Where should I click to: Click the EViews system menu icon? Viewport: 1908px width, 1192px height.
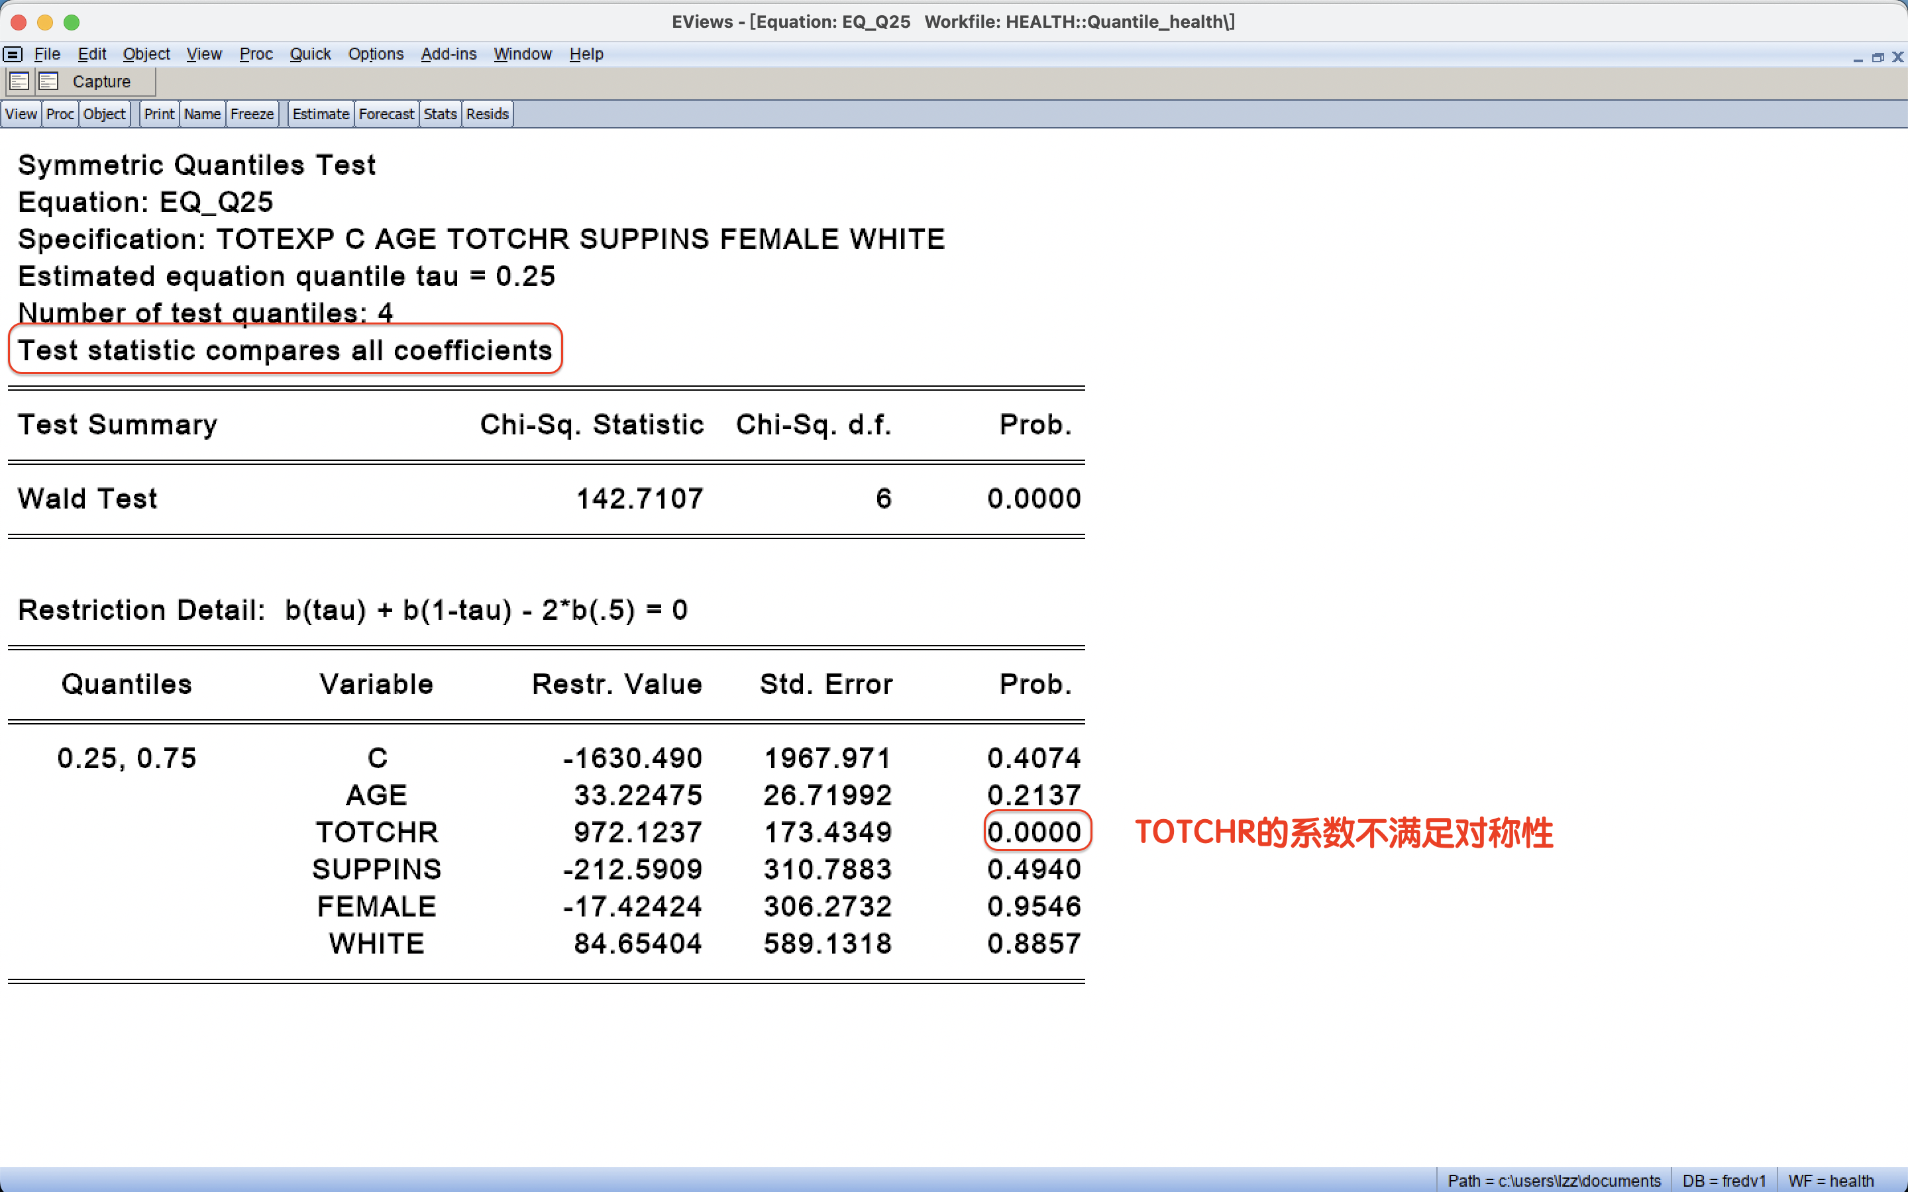pyautogui.click(x=13, y=54)
